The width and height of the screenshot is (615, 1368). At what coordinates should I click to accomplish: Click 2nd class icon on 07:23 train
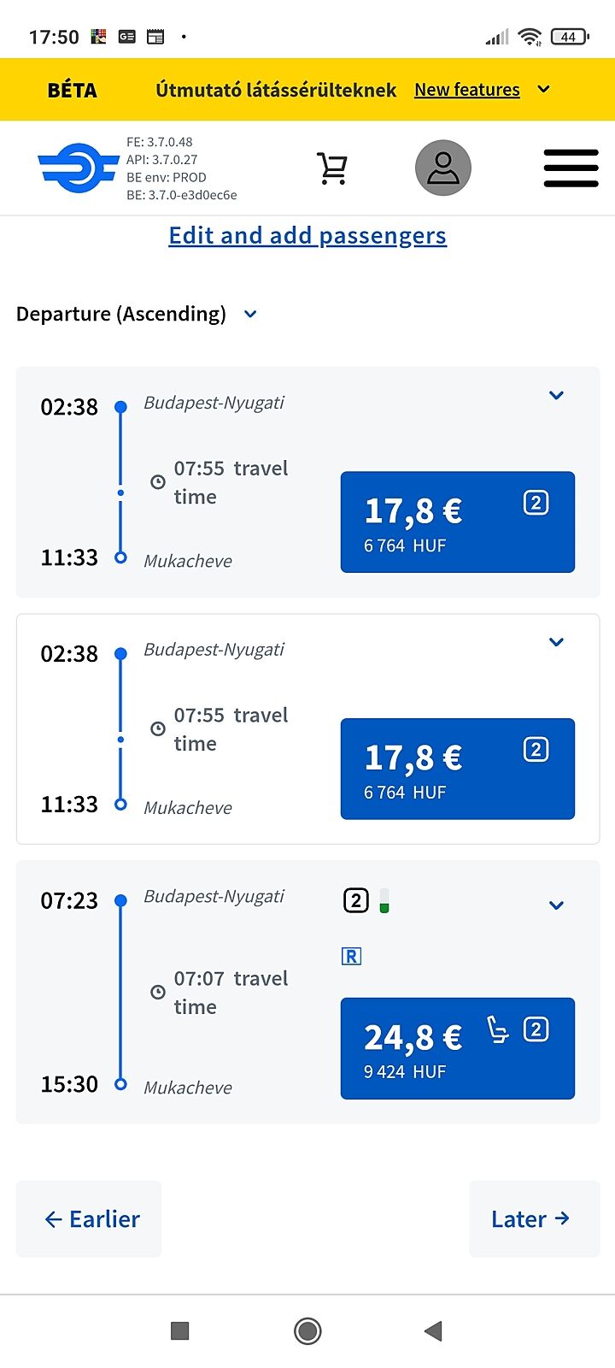pos(356,900)
